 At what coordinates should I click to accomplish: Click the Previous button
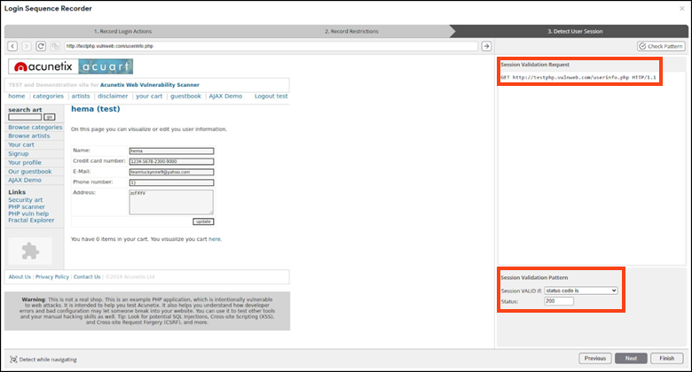coord(595,359)
